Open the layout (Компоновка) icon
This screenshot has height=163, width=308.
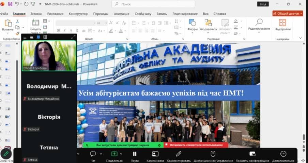(155, 154)
